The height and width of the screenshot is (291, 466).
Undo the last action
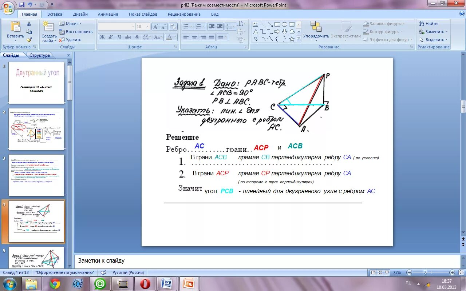point(30,5)
